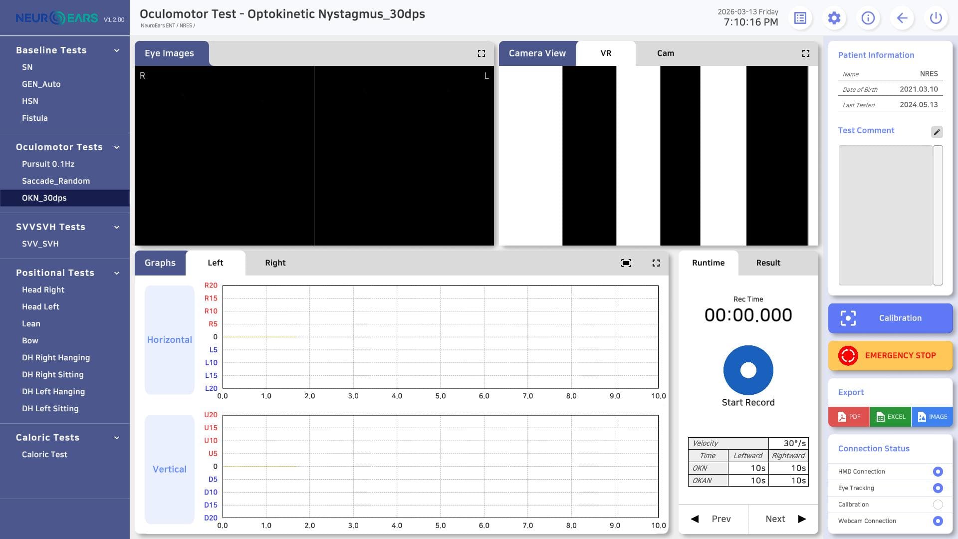Open the report list icon in header
The height and width of the screenshot is (539, 958).
800,18
